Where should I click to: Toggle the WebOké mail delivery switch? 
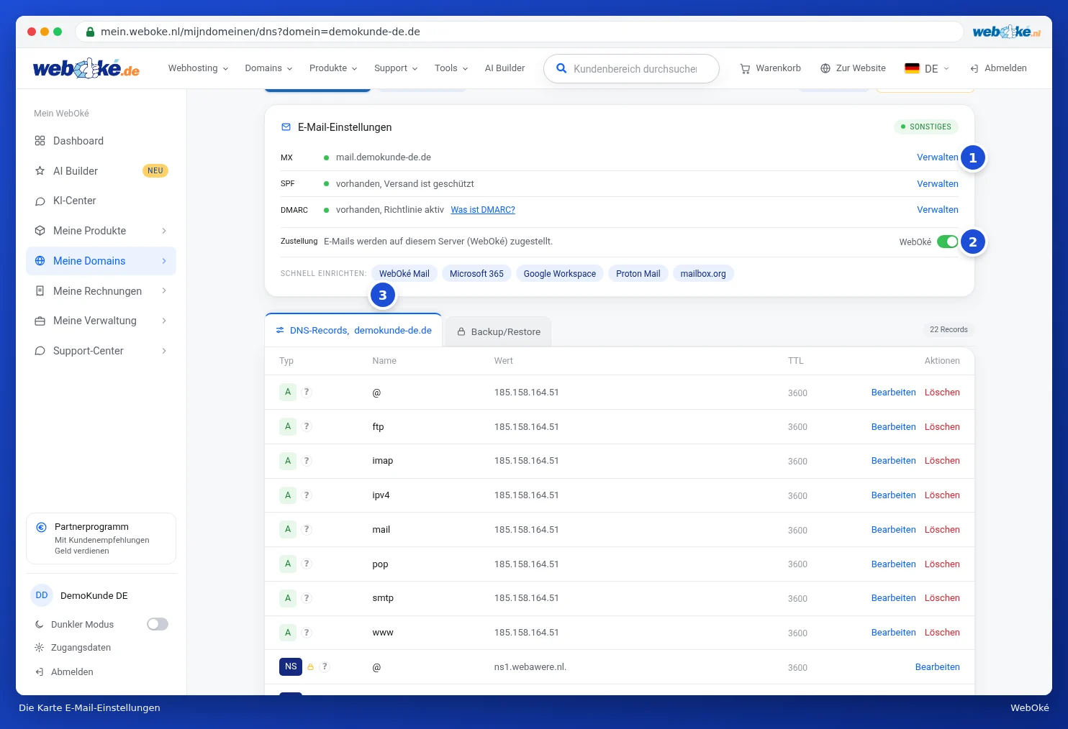point(948,242)
